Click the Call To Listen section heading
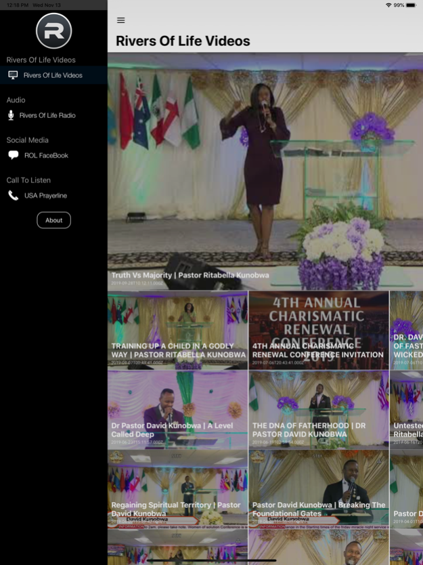 (28, 180)
